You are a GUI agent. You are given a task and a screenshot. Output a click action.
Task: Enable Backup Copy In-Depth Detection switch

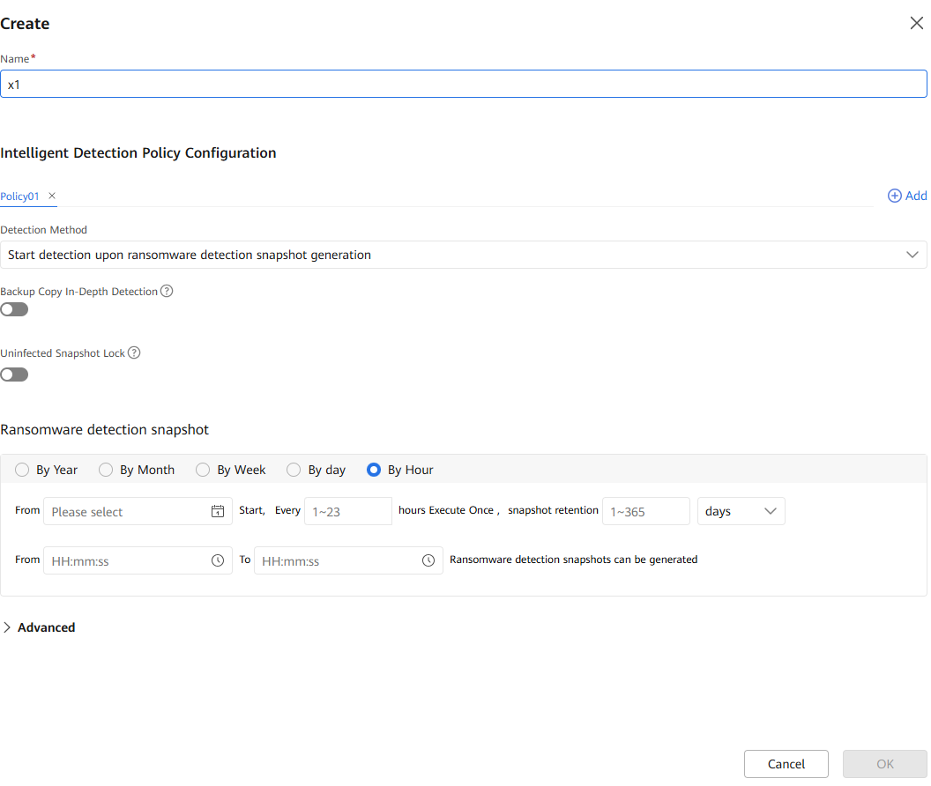click(14, 309)
